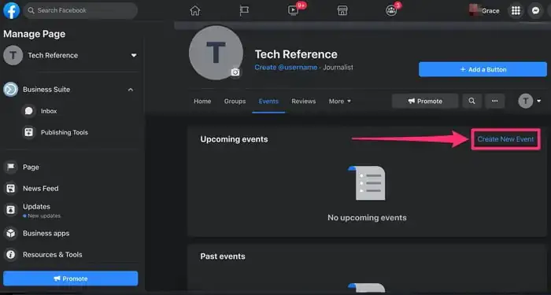Screen dimensions: 551x295
Task: Select the Events tab
Action: 268,101
